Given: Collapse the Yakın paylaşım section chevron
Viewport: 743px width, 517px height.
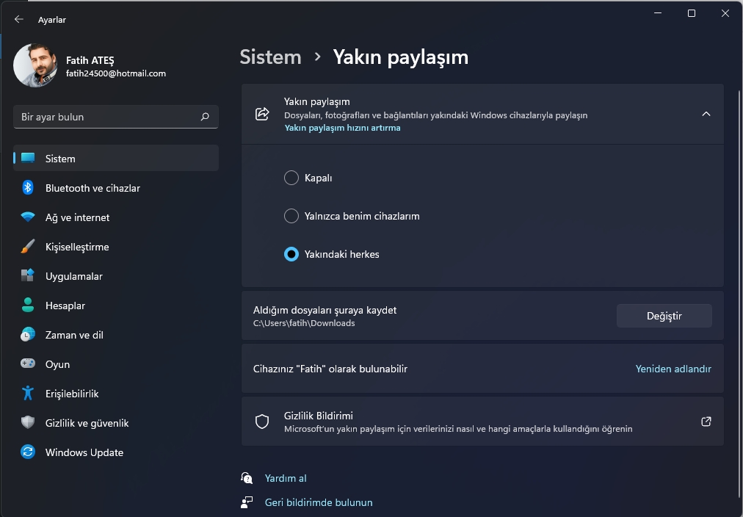Looking at the screenshot, I should coord(706,115).
